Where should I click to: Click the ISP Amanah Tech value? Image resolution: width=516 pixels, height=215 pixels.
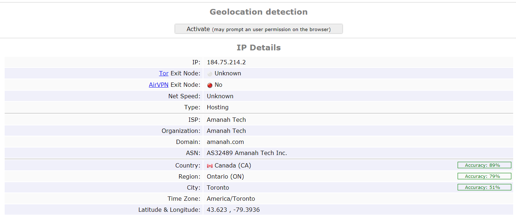(226, 120)
